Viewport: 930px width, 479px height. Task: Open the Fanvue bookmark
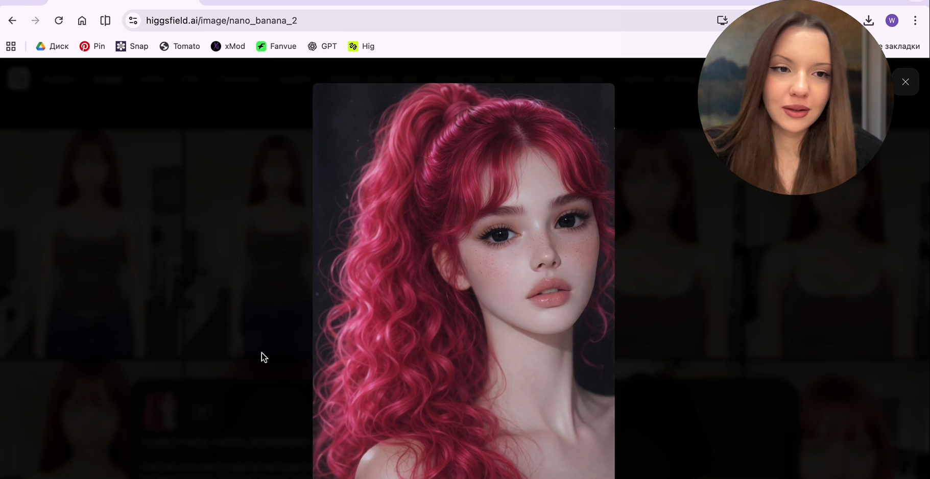[x=276, y=46]
